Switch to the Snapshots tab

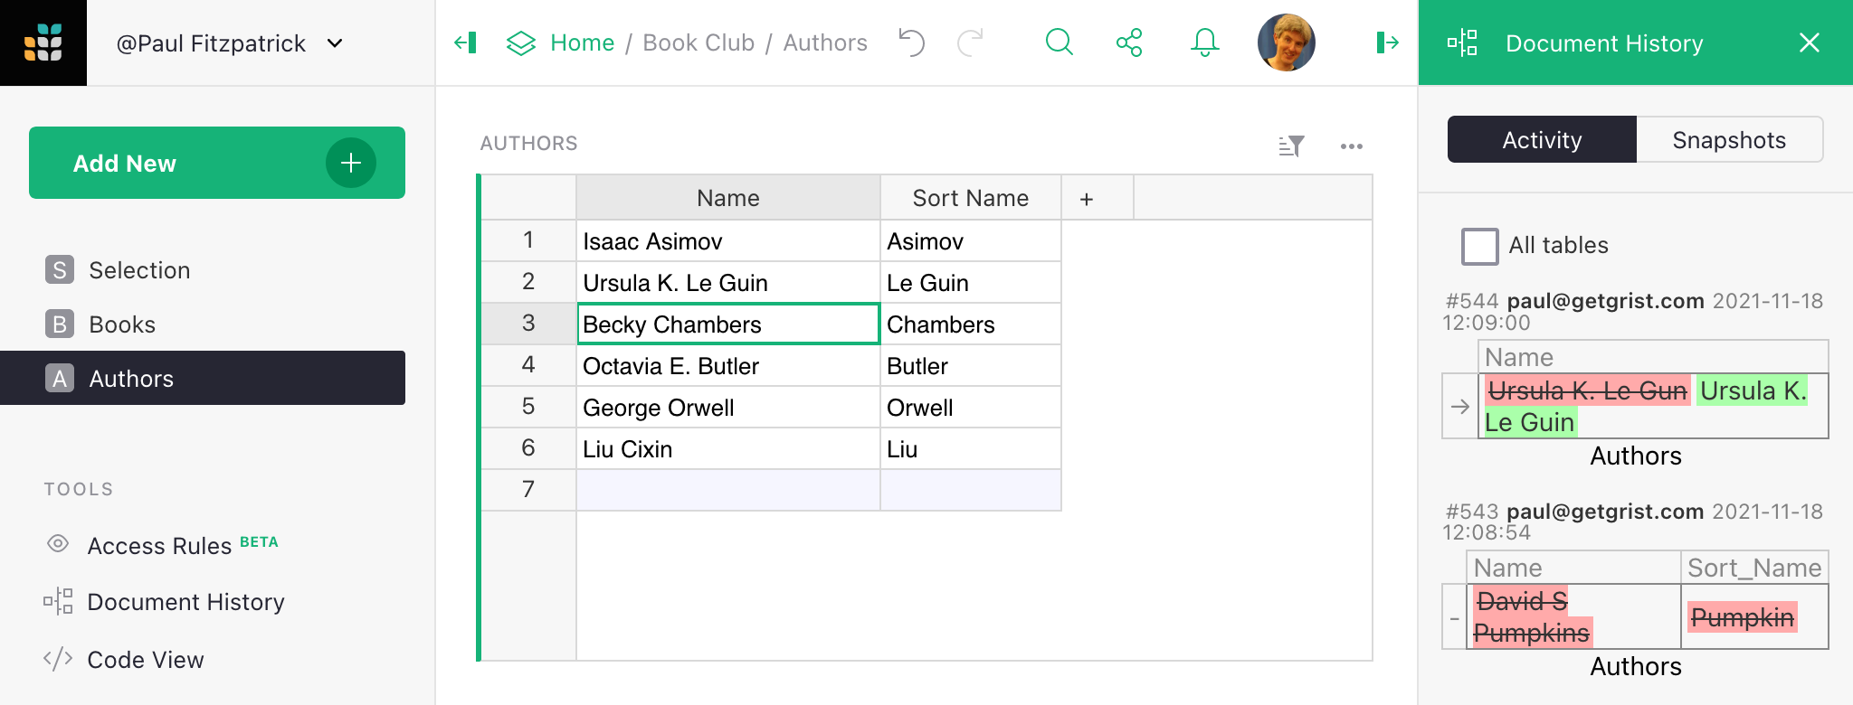point(1729,140)
